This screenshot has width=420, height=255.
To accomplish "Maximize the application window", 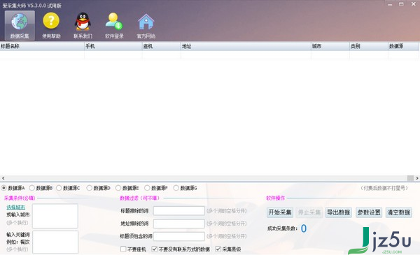I will click(401, 4).
